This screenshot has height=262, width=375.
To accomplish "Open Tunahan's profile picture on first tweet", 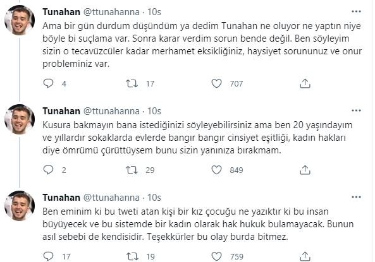I will point(20,20).
